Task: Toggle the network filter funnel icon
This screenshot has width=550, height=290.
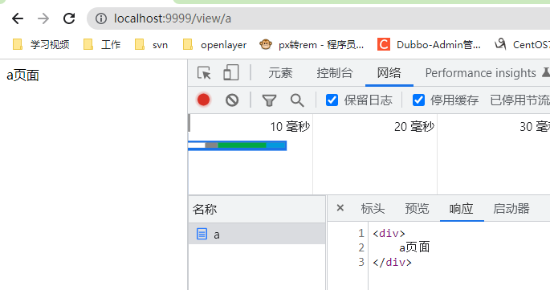Action: pyautogui.click(x=269, y=100)
